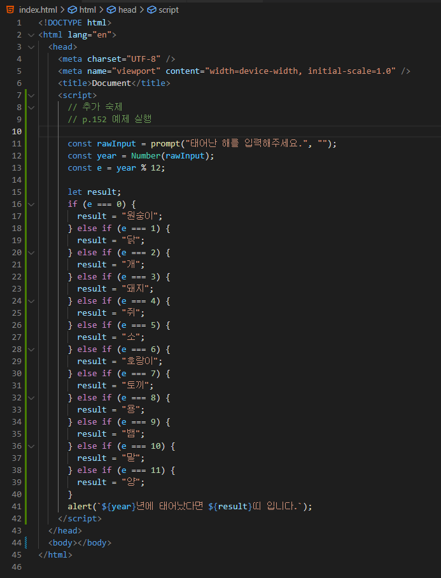Click the closing </html> tag

point(55,555)
